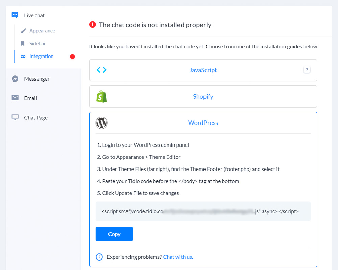Expand the Shopify installation guide
338x270 pixels.
tap(203, 96)
